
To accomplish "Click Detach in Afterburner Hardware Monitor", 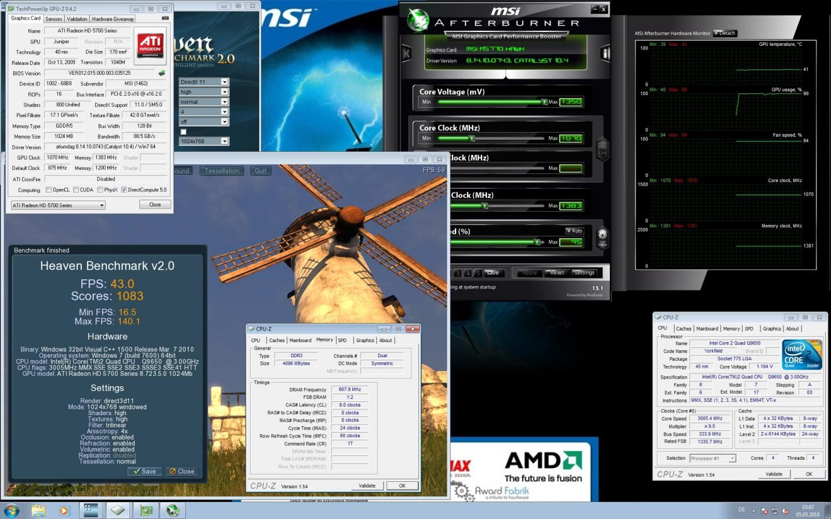I will tap(725, 33).
